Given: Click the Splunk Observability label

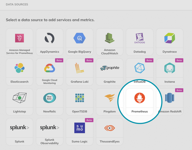Looking at the screenshot, I should tap(50, 142).
